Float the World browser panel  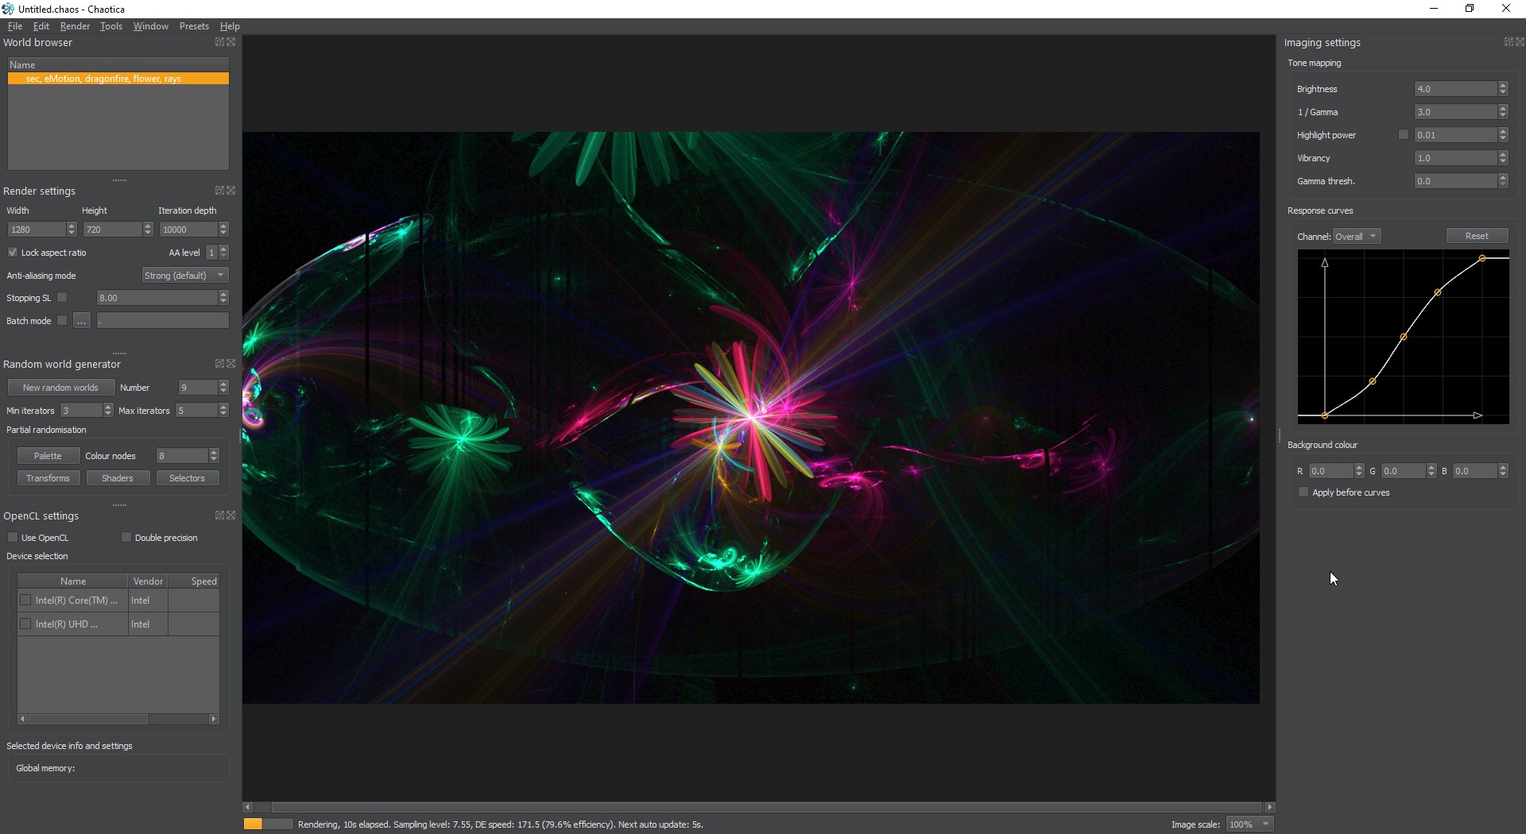click(219, 42)
